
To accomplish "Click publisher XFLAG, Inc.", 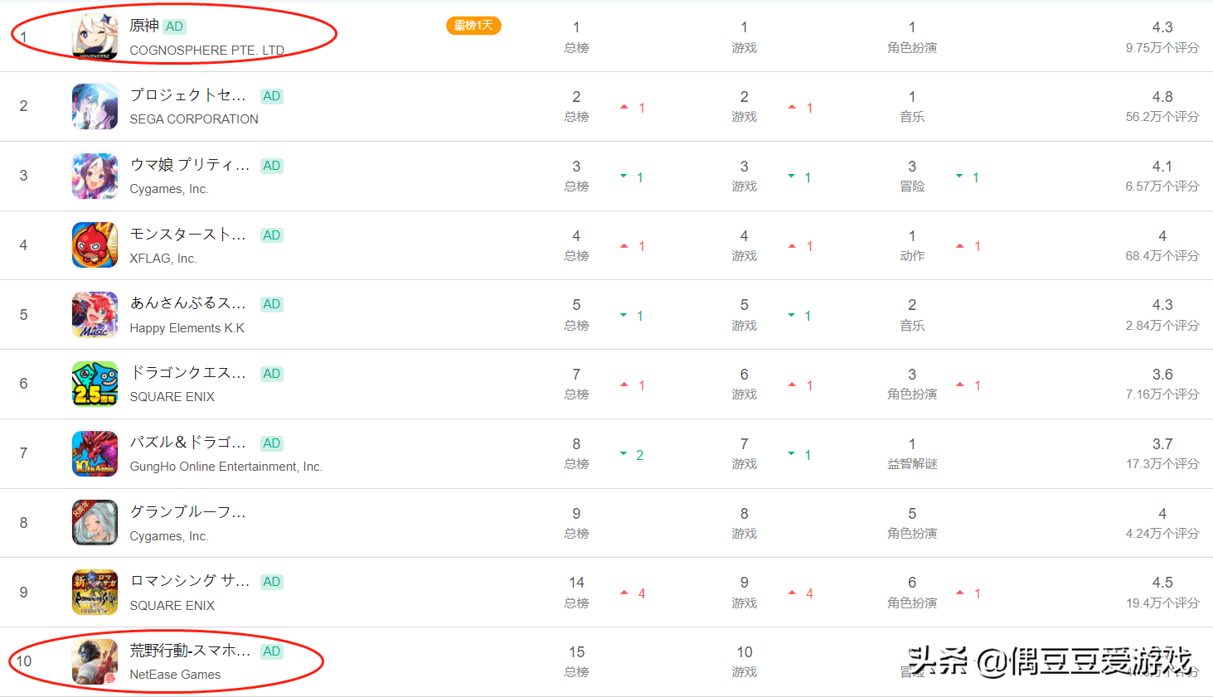I will (163, 259).
